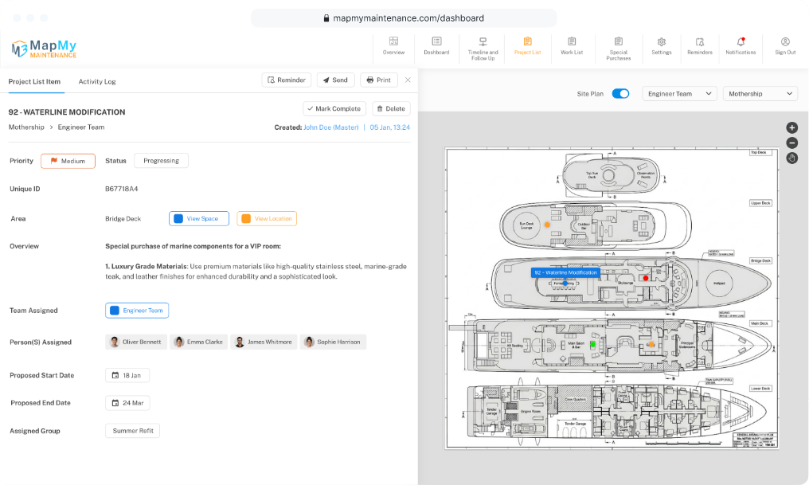Image resolution: width=809 pixels, height=485 pixels.
Task: Delete the Waterline Modification project
Action: (x=391, y=109)
